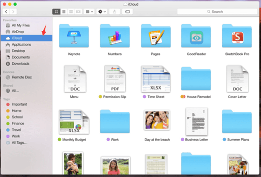The height and width of the screenshot is (177, 261).
Task: Open the item arrangement dropdown
Action: click(x=89, y=12)
